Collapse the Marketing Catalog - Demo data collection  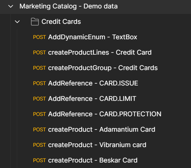click(x=11, y=6)
